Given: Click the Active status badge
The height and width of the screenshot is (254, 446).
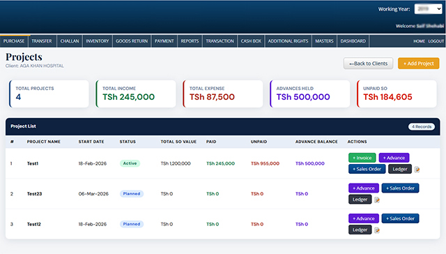Looking at the screenshot, I should coord(130,163).
